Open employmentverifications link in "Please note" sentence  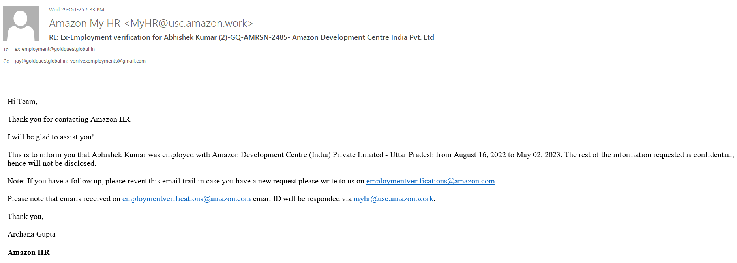click(x=186, y=199)
